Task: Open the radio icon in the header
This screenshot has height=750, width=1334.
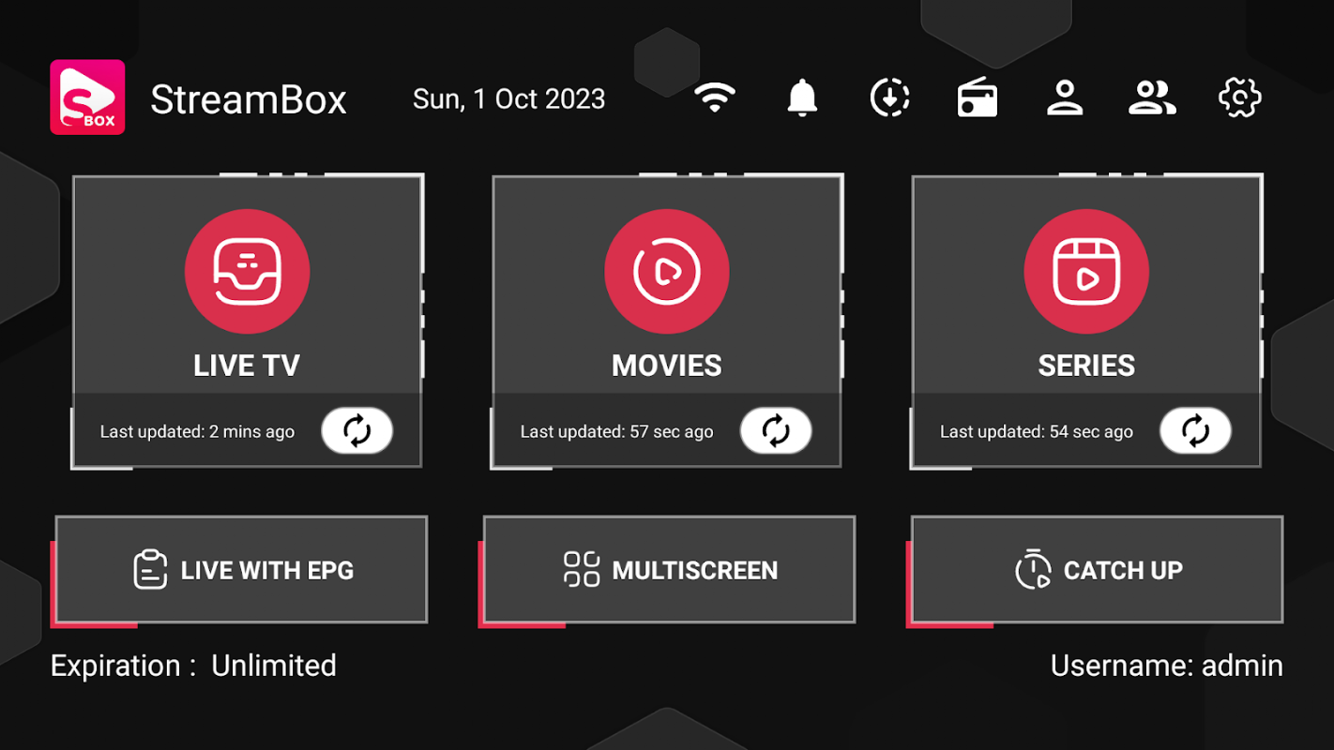Action: 977,97
